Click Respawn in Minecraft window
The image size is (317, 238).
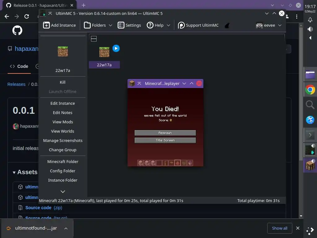point(165,133)
